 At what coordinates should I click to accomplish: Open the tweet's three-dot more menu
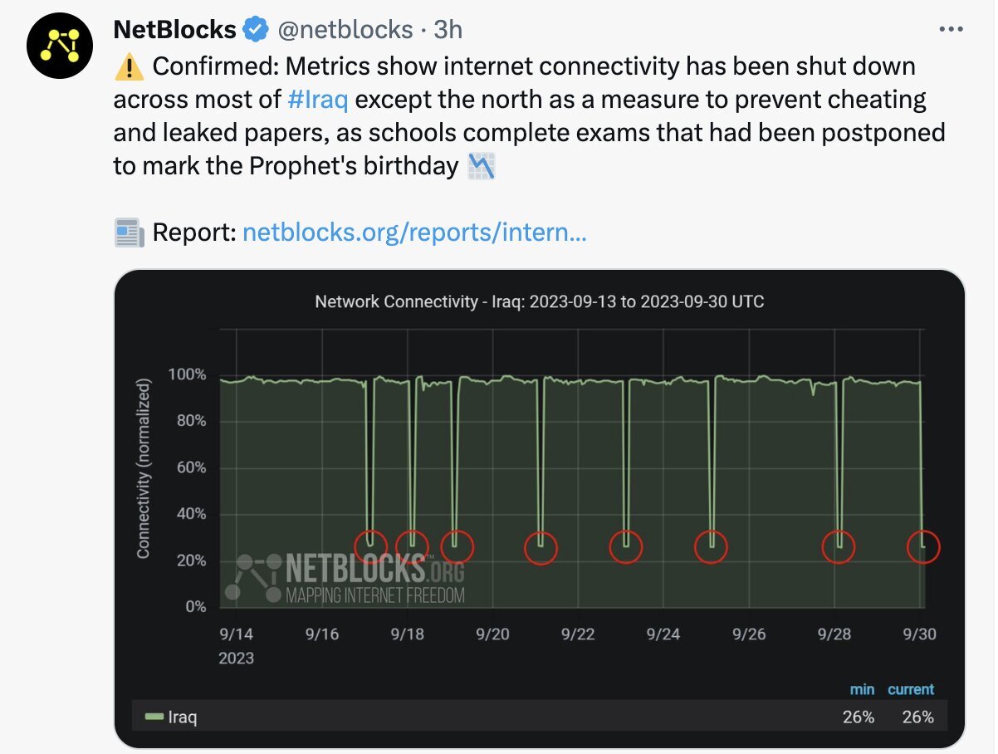tap(951, 29)
